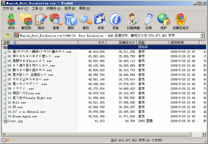Click the JPEG 图像 type cell
Screen dimensions: 208x144
coord(145,121)
